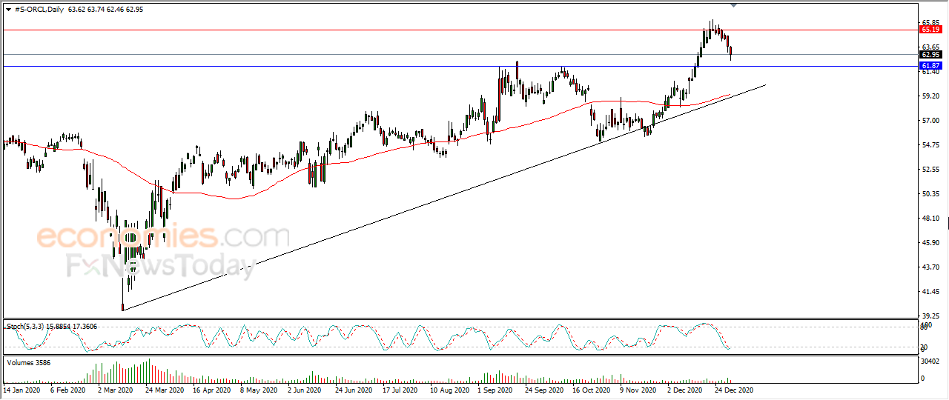The image size is (949, 400).
Task: Click the 24 Mar 2020 date label
Action: [x=165, y=389]
